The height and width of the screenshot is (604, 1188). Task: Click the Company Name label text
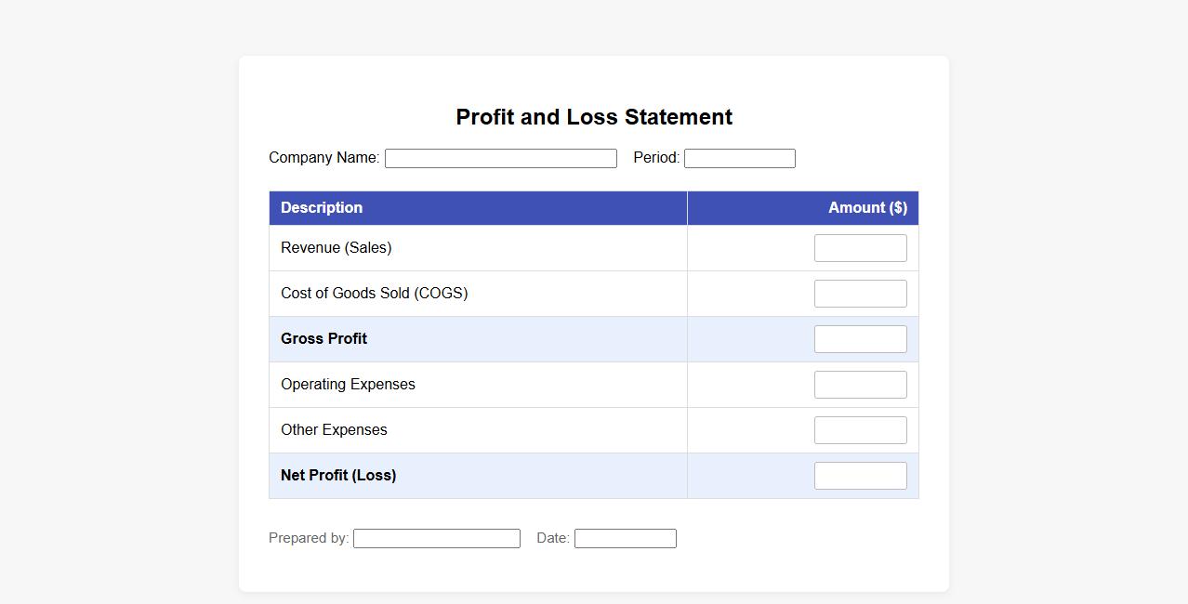tap(323, 158)
